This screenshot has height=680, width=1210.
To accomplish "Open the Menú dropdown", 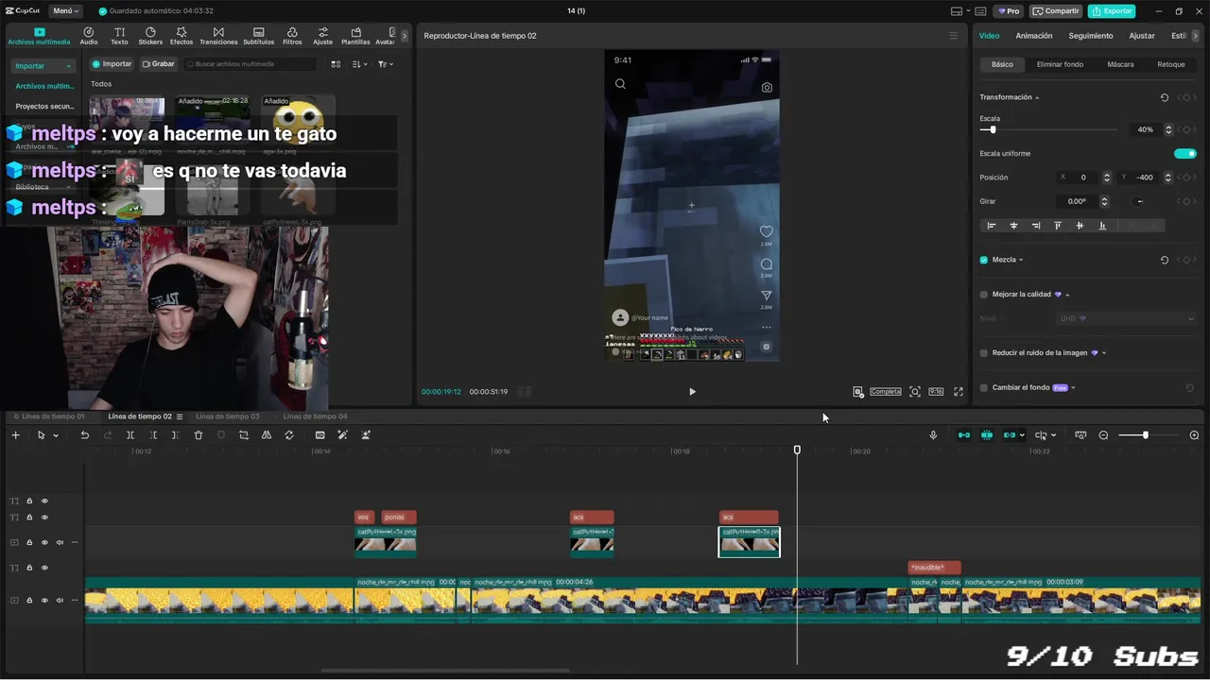I will click(64, 11).
